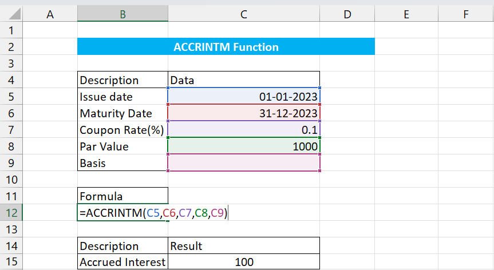Click the Result header cell
This screenshot has width=494, height=270.
243,246
